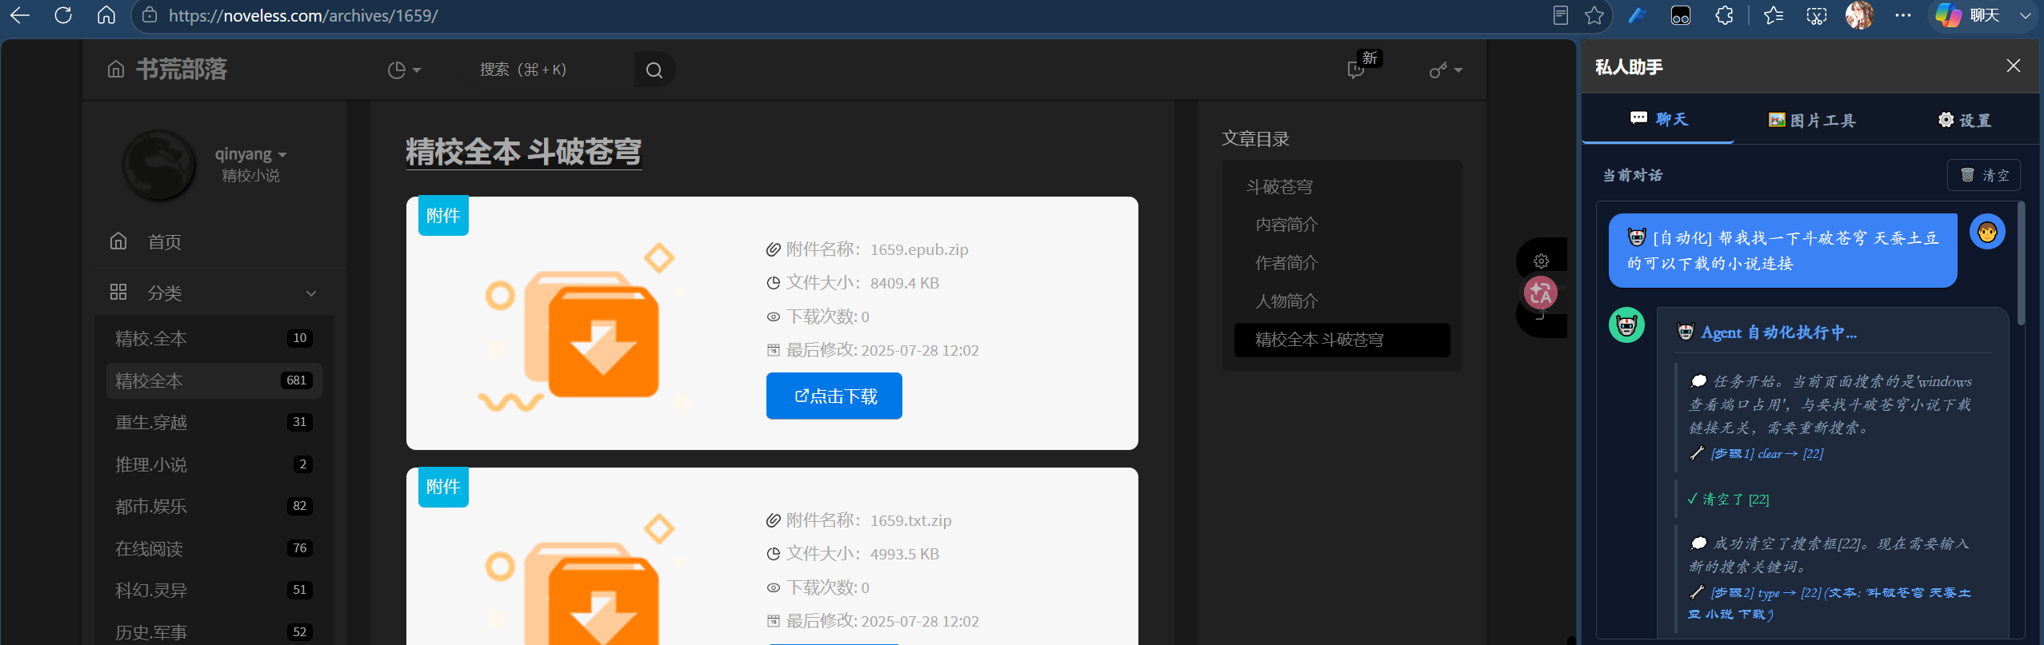Screen dimensions: 2044x645
Task: Open the browser home page
Action: point(106,15)
